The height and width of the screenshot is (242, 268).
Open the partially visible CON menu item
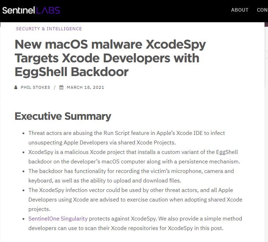(x=262, y=10)
